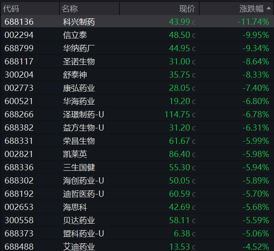Screen dimensions: 274x251
Task: Select the stock name 科兴制药
Action: [x=79, y=22]
